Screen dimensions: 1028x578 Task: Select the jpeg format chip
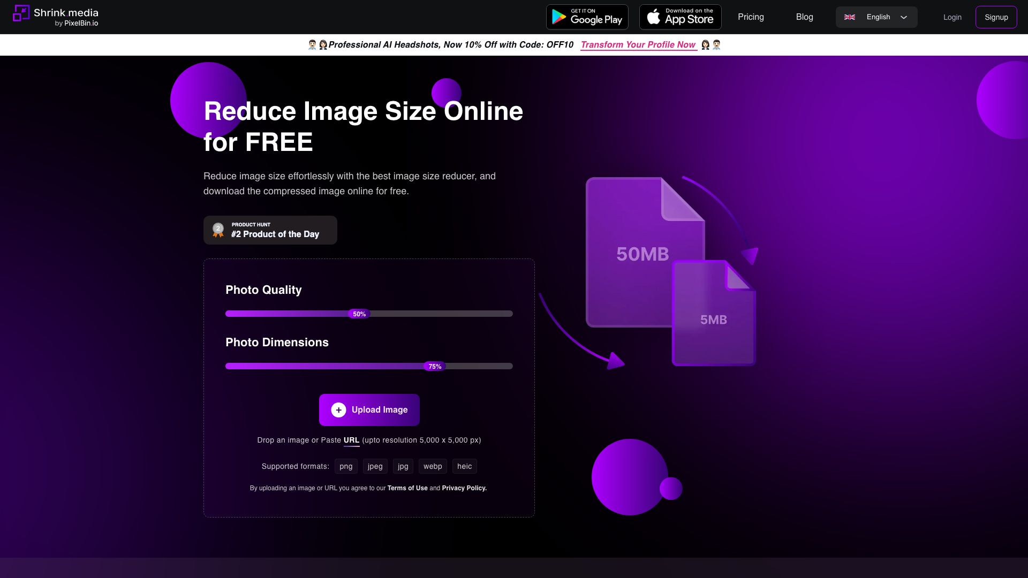(375, 466)
